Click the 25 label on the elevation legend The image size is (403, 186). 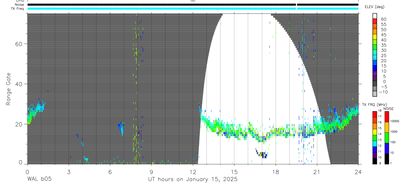pos(383,56)
